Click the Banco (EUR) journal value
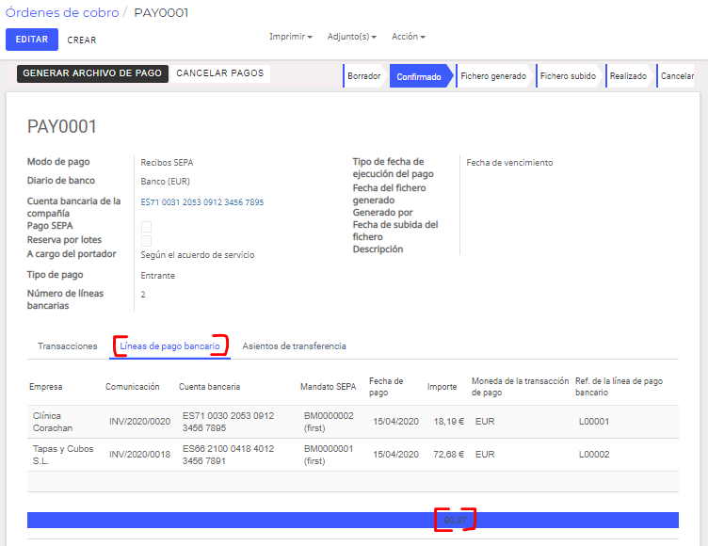This screenshot has height=546, width=708. pyautogui.click(x=165, y=182)
